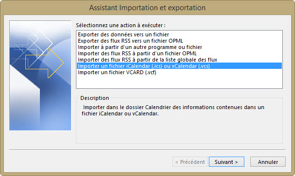Cancel the wizard with 'Annuler'
The image size is (295, 176).
pos(268,162)
